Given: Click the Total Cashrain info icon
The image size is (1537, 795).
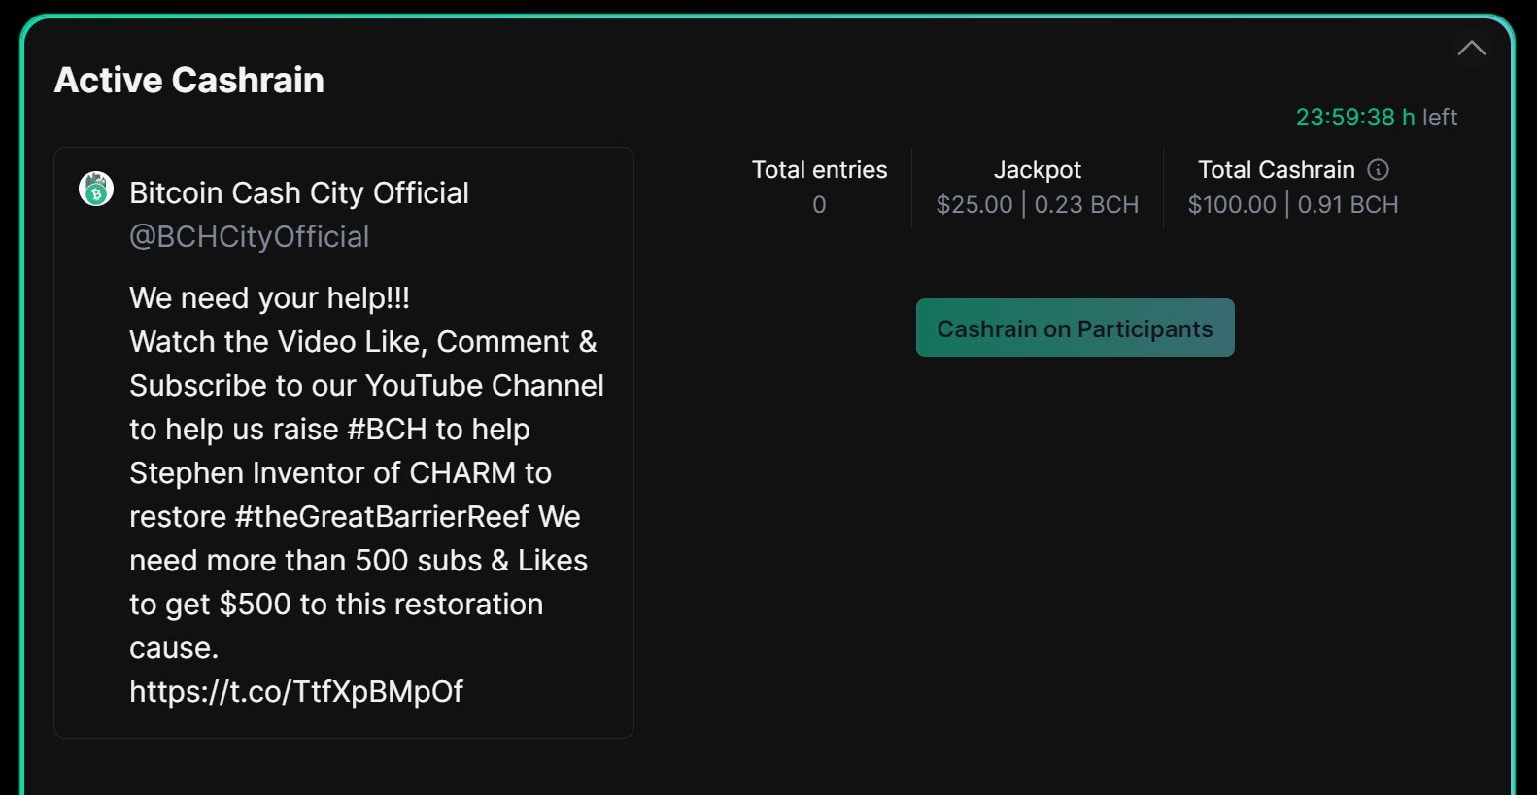Looking at the screenshot, I should tap(1378, 170).
